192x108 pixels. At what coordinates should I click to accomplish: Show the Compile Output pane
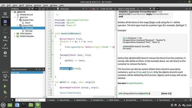pos(98,100)
